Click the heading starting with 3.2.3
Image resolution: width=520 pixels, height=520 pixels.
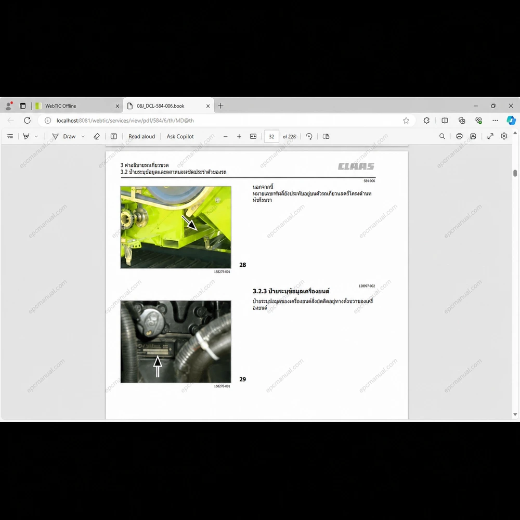[x=291, y=291]
